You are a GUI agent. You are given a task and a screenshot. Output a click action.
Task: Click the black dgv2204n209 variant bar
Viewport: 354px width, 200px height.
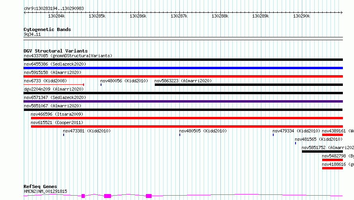pos(183,93)
